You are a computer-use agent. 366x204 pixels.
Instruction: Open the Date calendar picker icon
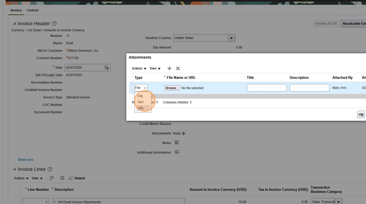(106, 68)
